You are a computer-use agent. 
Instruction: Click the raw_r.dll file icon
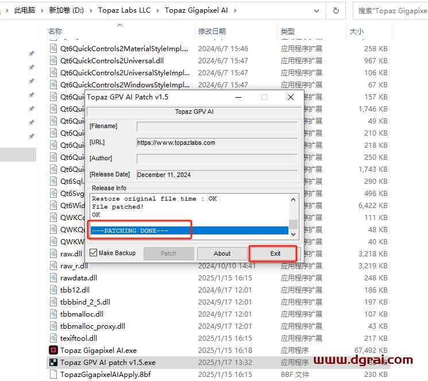click(x=53, y=265)
